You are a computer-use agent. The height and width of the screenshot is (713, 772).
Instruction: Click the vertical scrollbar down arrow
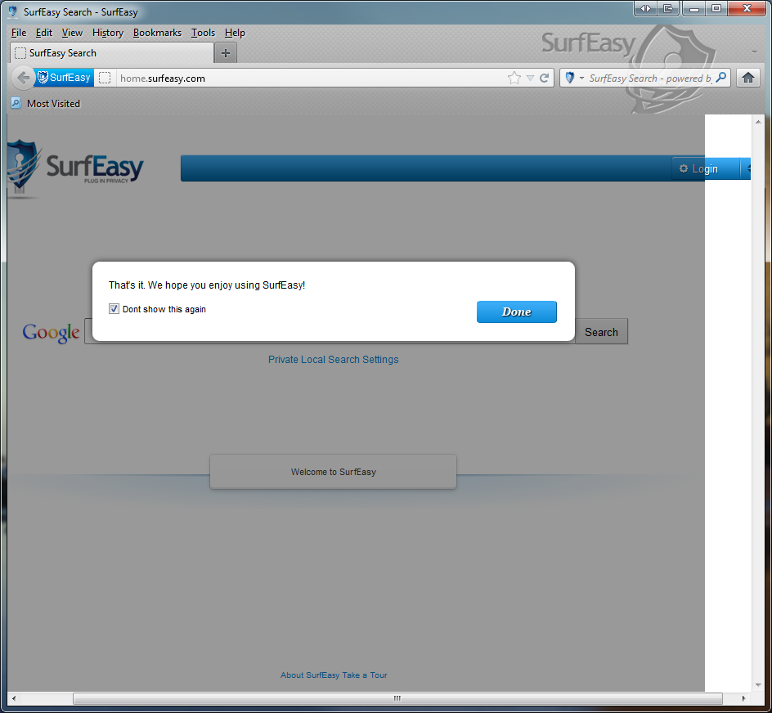[758, 685]
